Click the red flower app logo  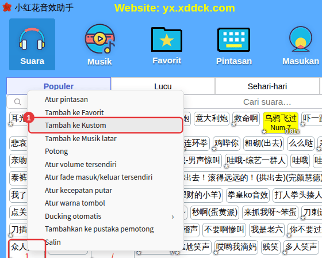click(x=7, y=7)
